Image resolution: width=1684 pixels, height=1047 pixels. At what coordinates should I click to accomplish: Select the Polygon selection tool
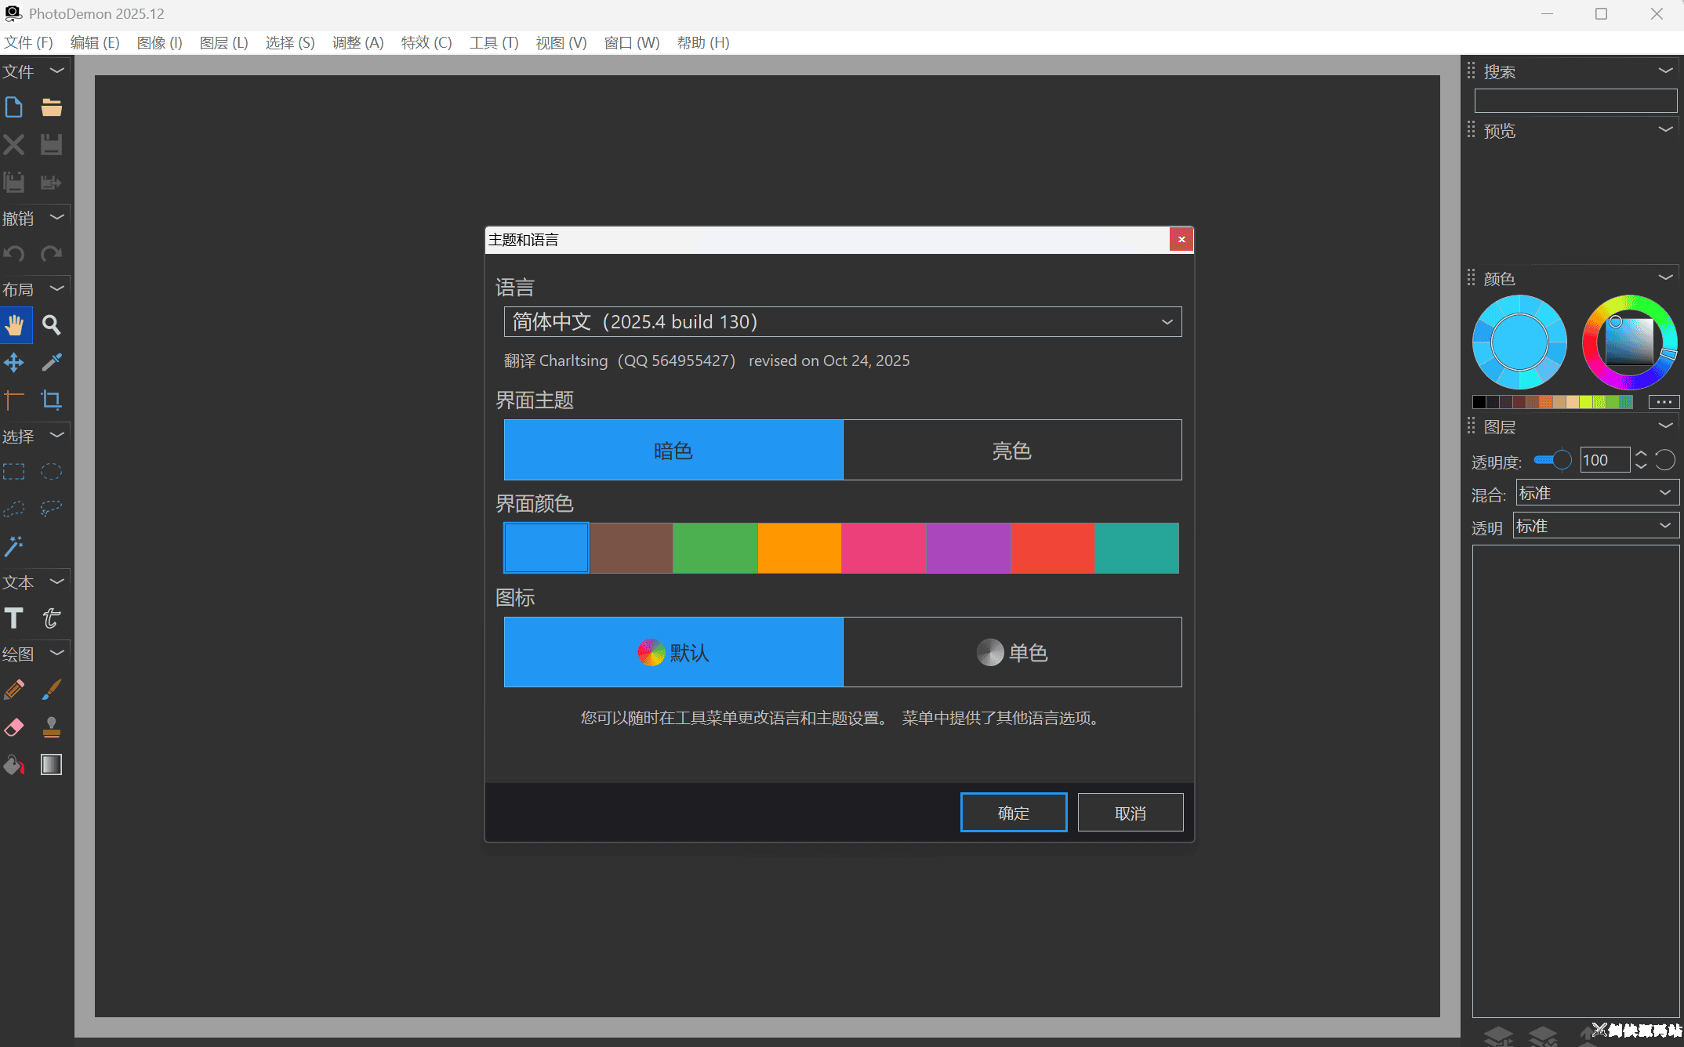[14, 509]
